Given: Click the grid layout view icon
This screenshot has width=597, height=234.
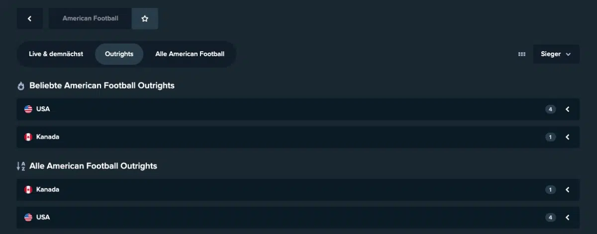Looking at the screenshot, I should coord(522,54).
